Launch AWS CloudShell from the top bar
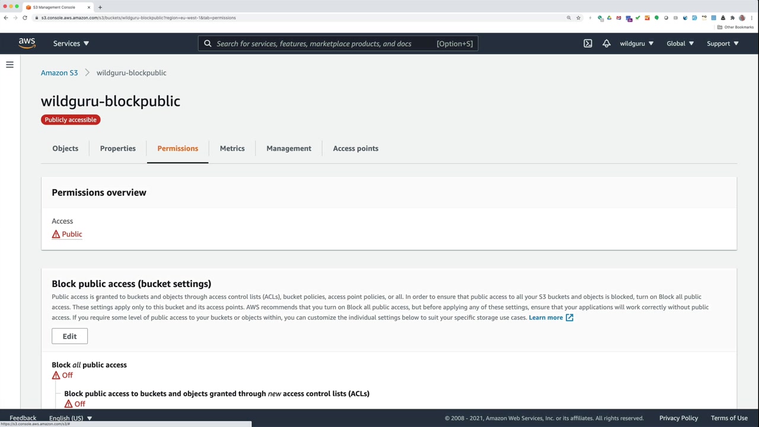The height and width of the screenshot is (427, 759). pyautogui.click(x=588, y=43)
